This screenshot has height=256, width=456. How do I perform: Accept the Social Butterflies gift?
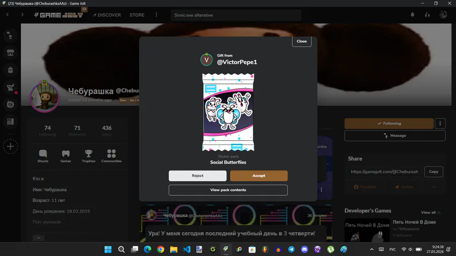(258, 176)
